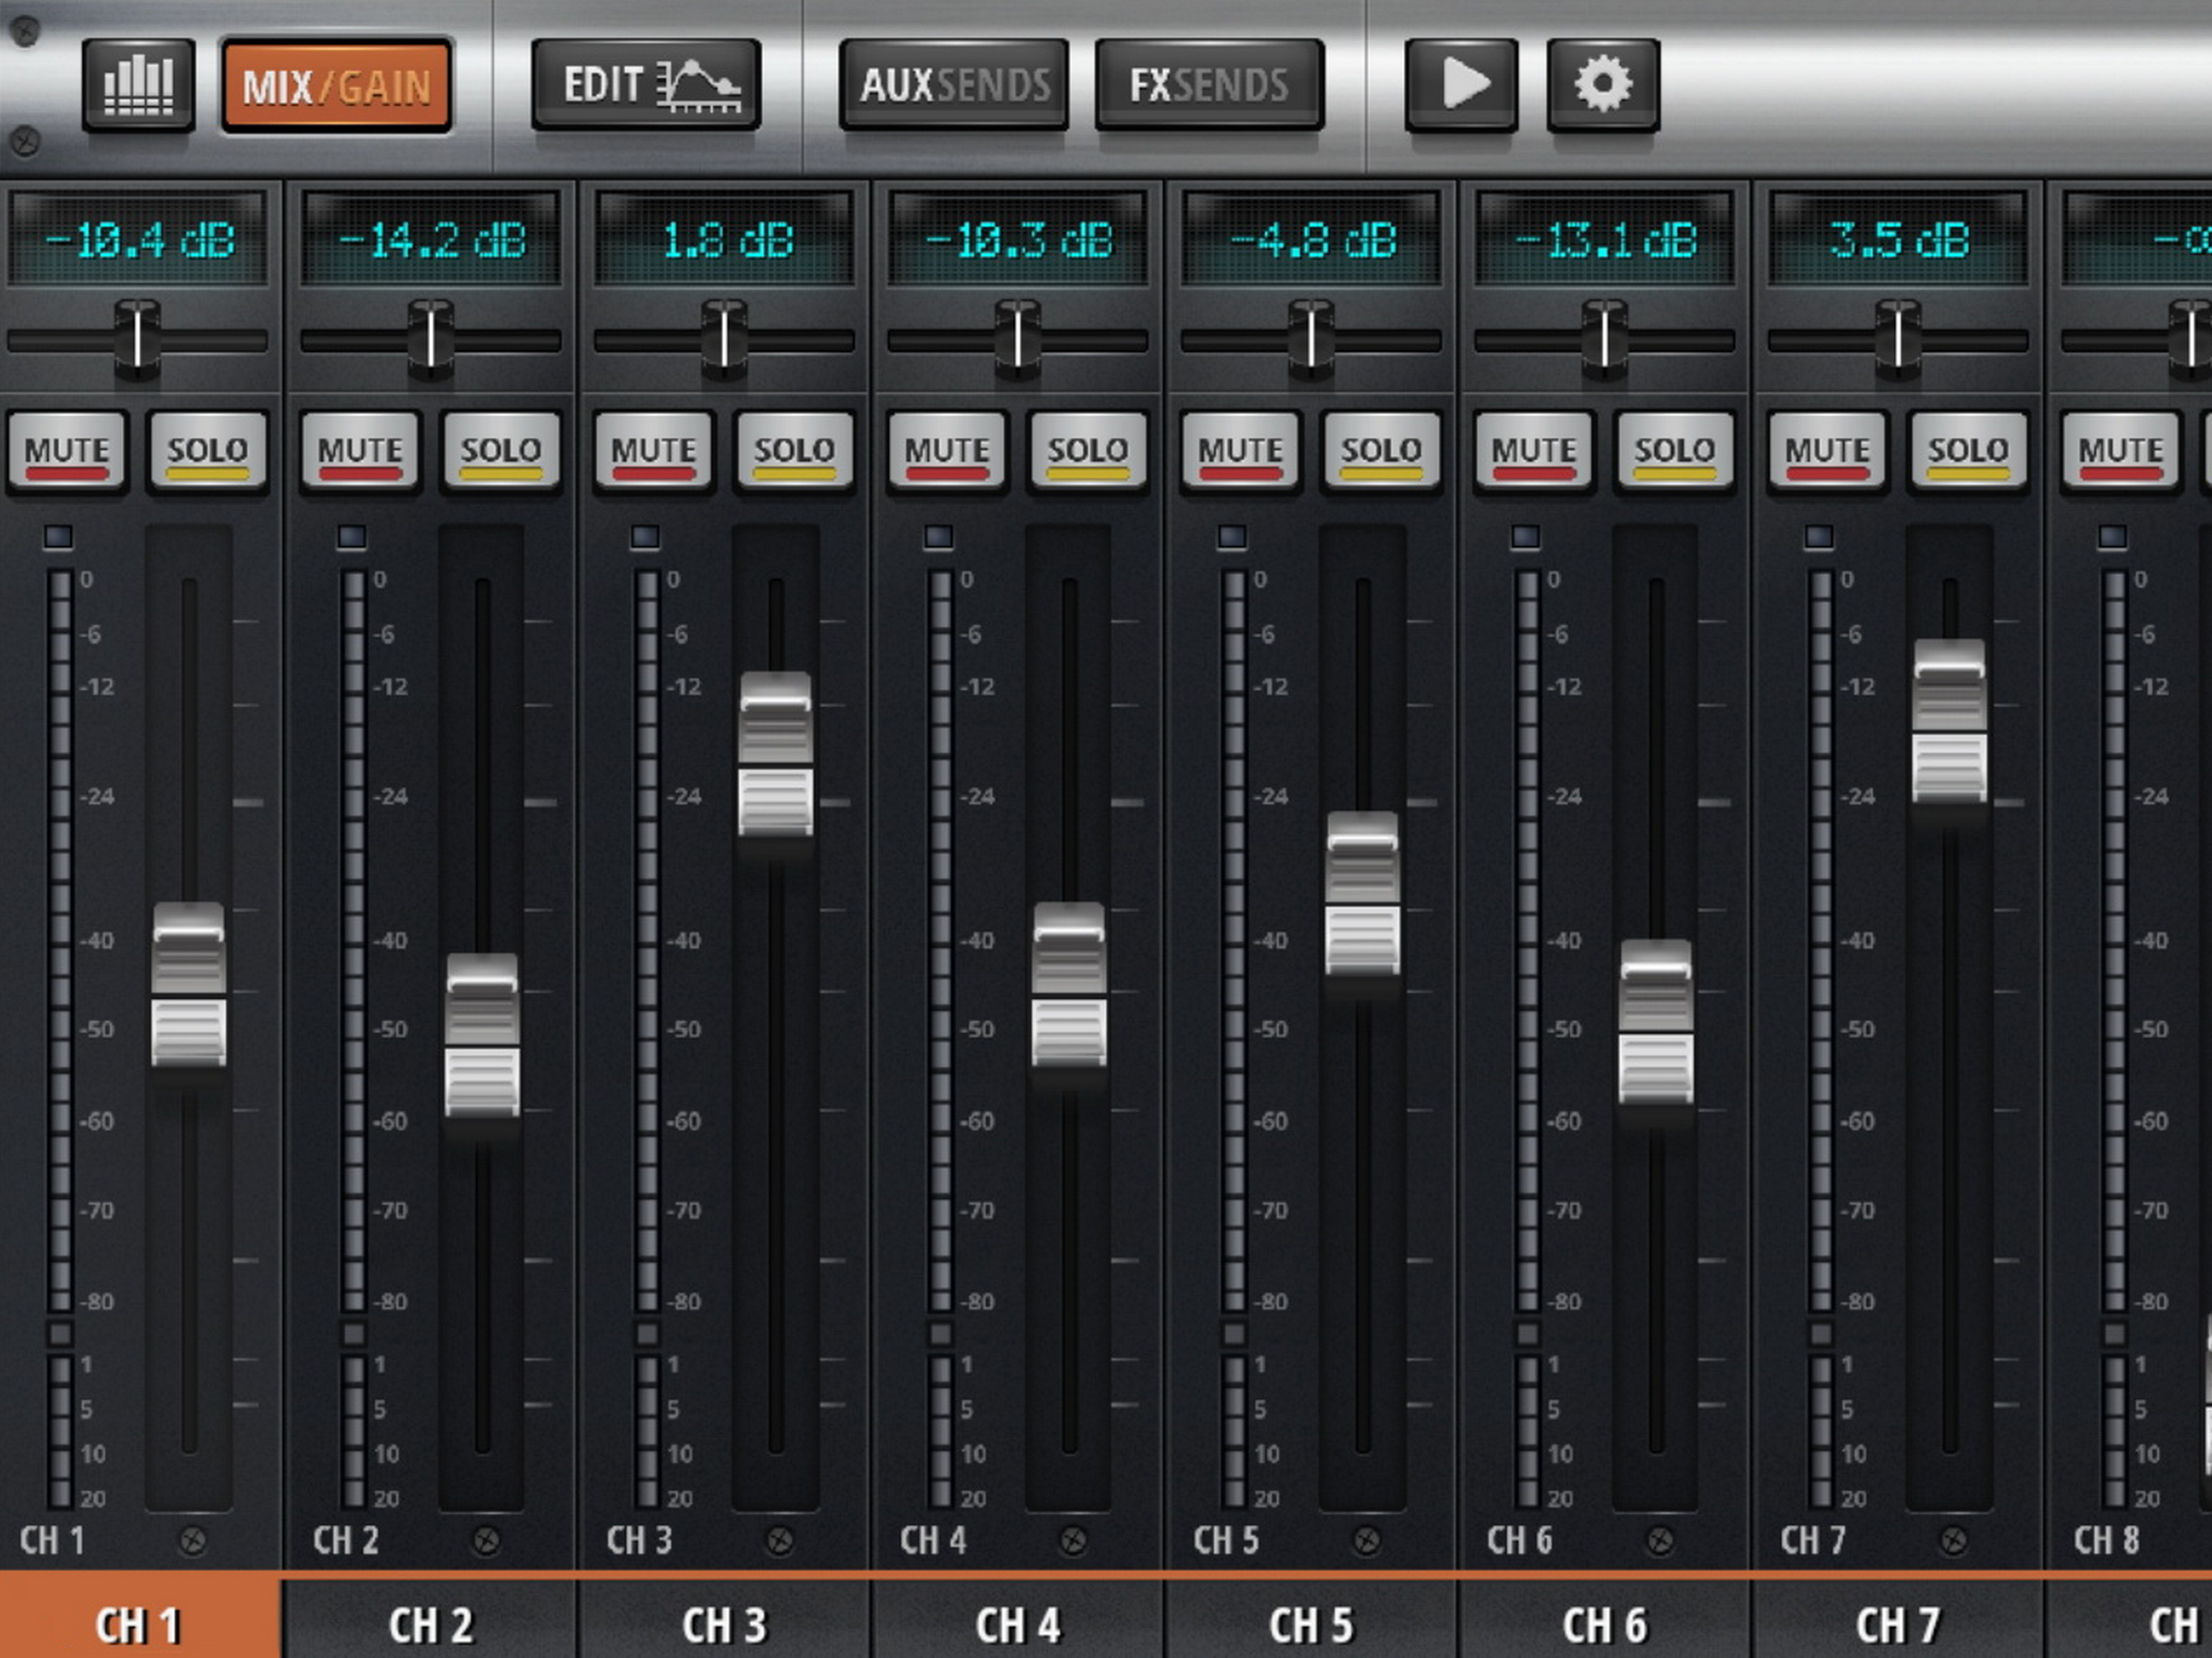Click the -13.1 dB display on CH 6

(x=1604, y=240)
